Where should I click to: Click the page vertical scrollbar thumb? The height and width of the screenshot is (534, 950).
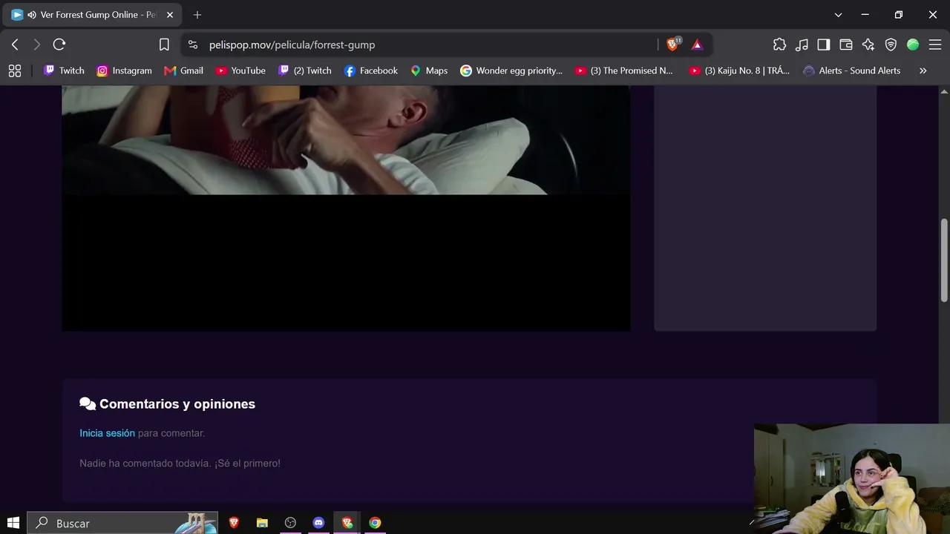pos(944,260)
